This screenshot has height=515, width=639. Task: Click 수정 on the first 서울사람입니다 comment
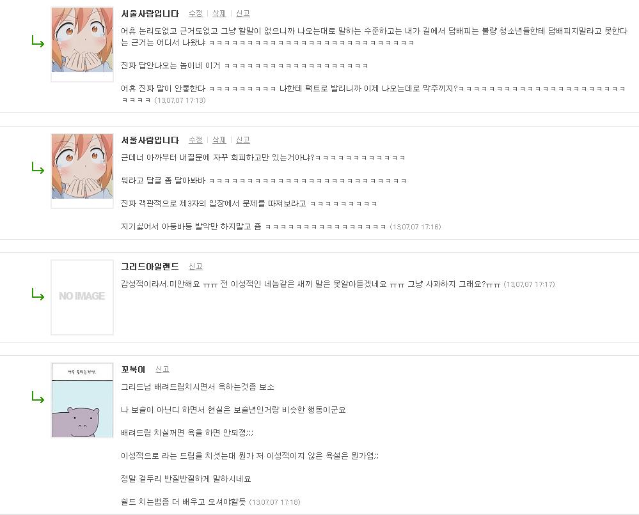point(196,13)
